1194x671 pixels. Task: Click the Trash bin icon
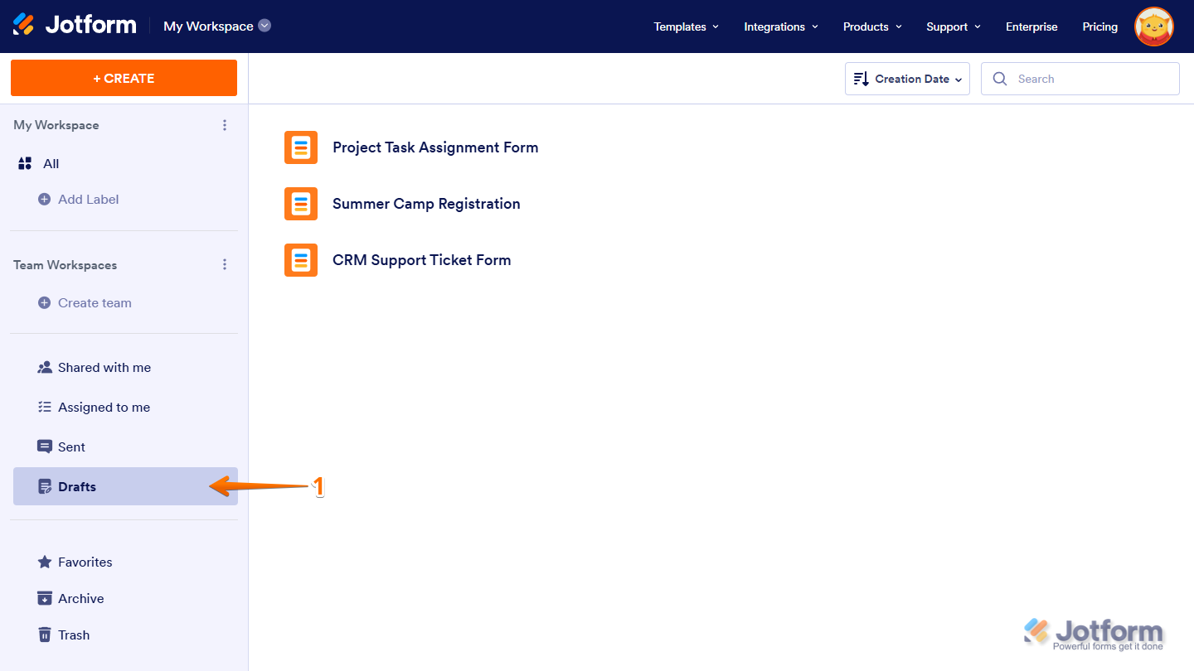coord(45,635)
